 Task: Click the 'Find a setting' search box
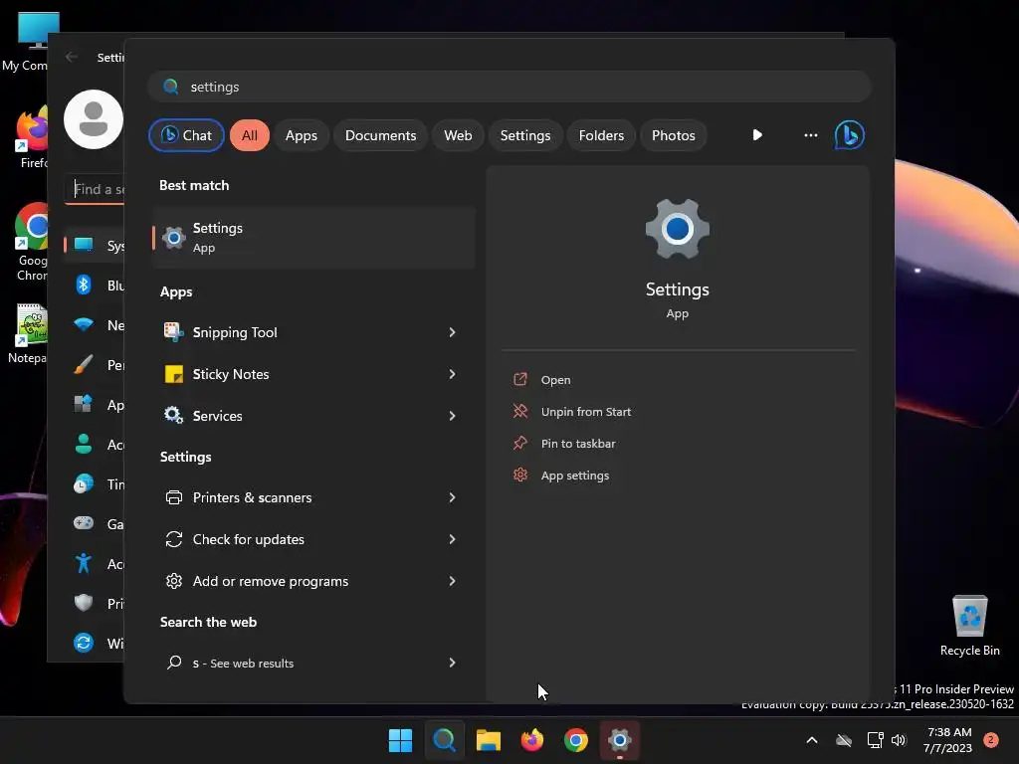pyautogui.click(x=95, y=189)
